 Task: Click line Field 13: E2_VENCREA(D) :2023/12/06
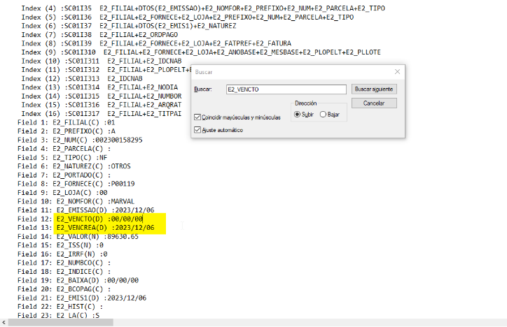pos(86,228)
